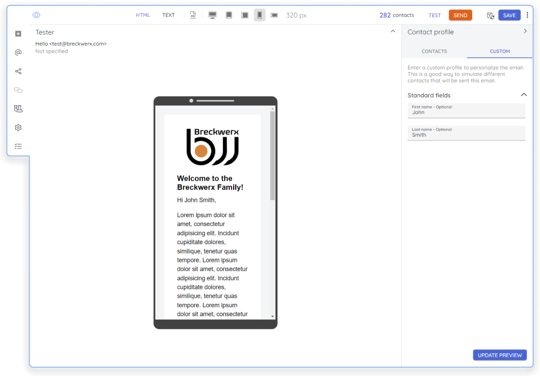Open the three-dot more options menu
Screen dimensions: 540x376
(527, 15)
